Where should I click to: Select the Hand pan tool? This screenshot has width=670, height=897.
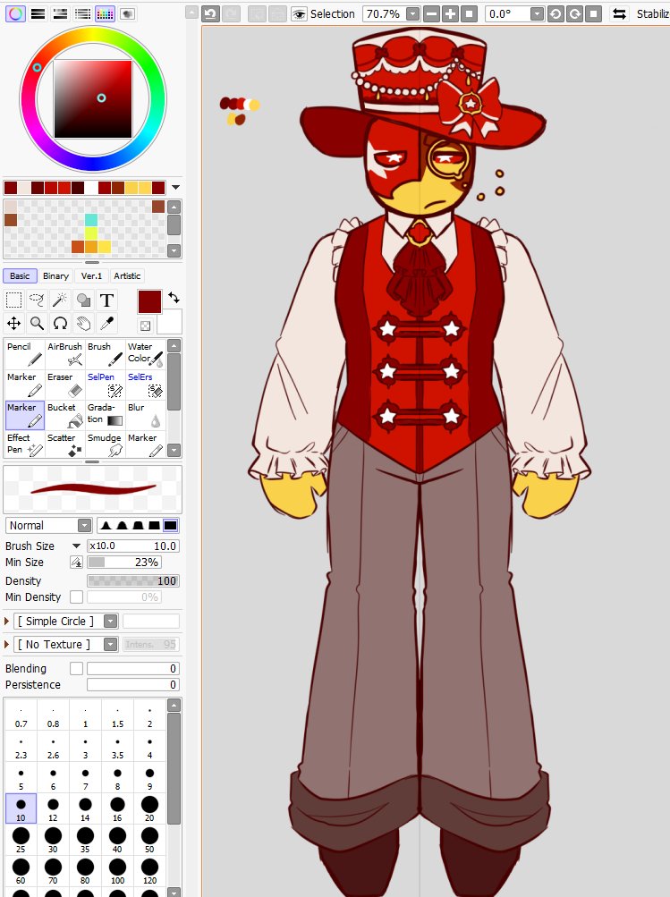tap(83, 323)
